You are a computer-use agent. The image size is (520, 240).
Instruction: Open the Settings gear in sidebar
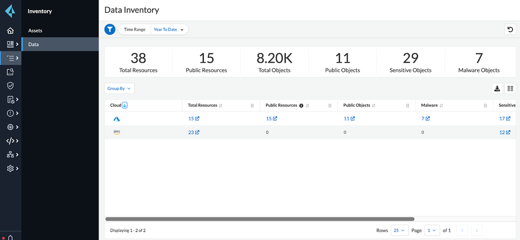[x=10, y=168]
